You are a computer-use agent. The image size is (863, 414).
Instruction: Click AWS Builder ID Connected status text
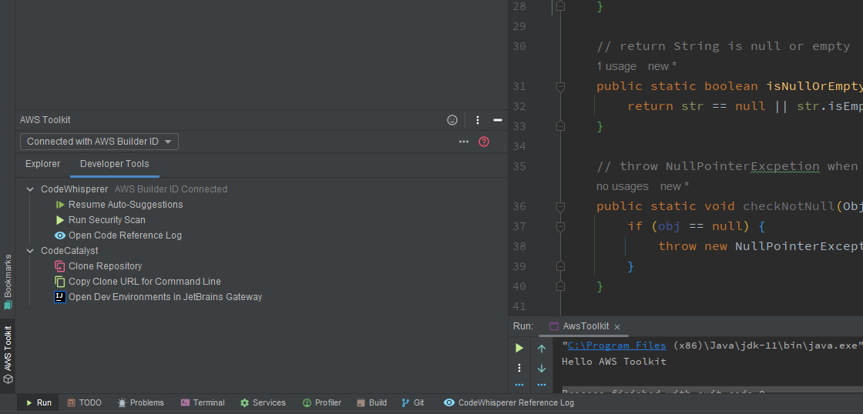click(170, 189)
